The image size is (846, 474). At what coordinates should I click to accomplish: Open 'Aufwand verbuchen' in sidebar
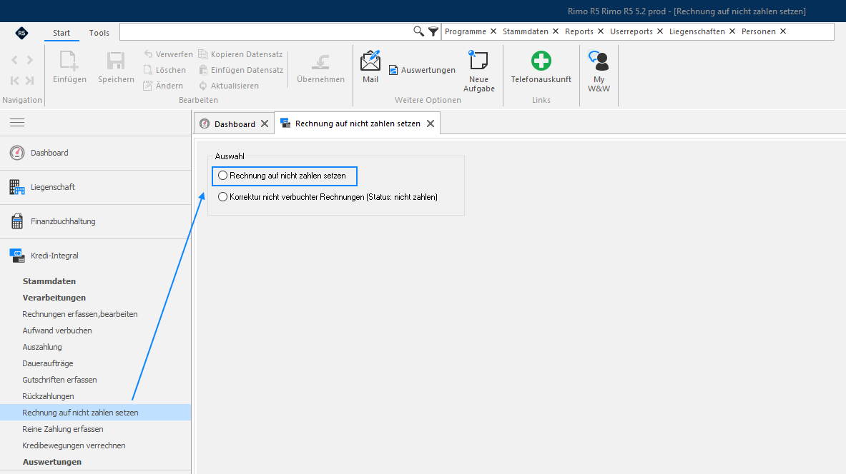57,331
